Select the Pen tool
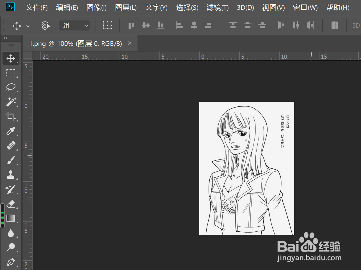The height and width of the screenshot is (270, 361). pyautogui.click(x=11, y=262)
